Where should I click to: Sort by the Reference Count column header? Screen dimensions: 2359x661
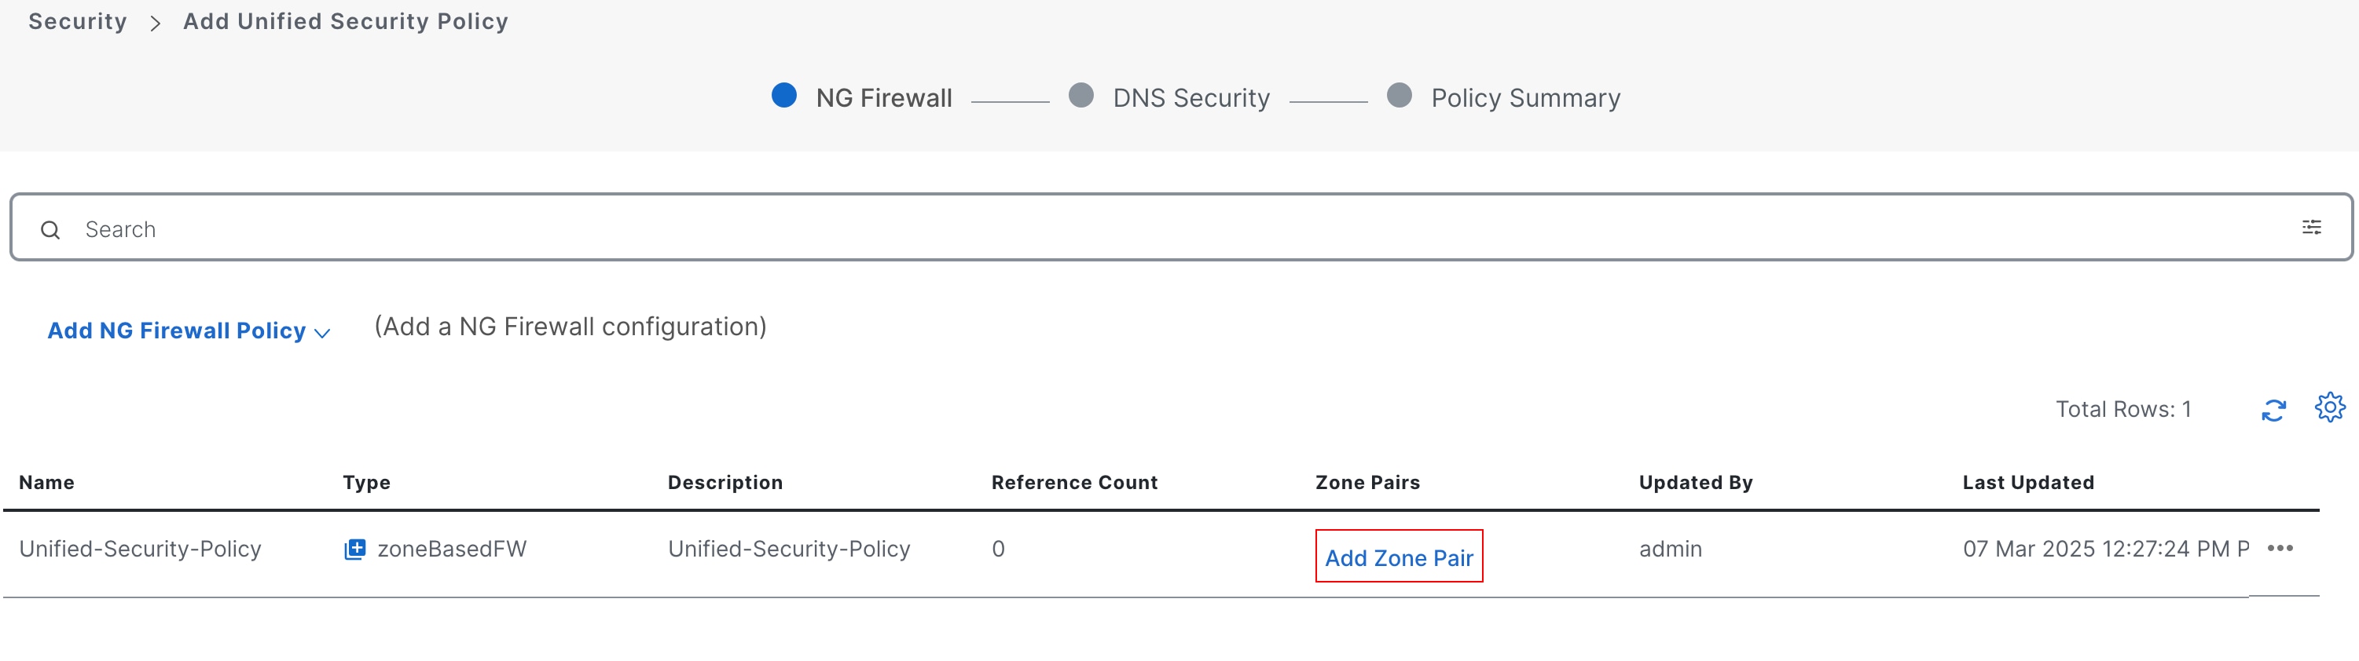(x=1074, y=482)
